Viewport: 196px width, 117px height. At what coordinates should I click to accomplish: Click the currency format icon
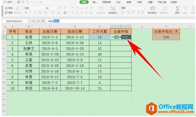click(123, 13)
